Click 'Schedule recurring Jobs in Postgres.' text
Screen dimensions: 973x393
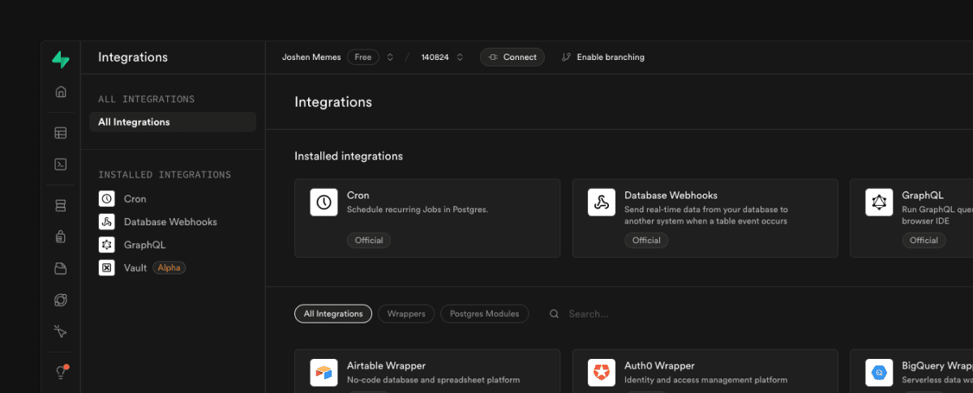(x=418, y=209)
